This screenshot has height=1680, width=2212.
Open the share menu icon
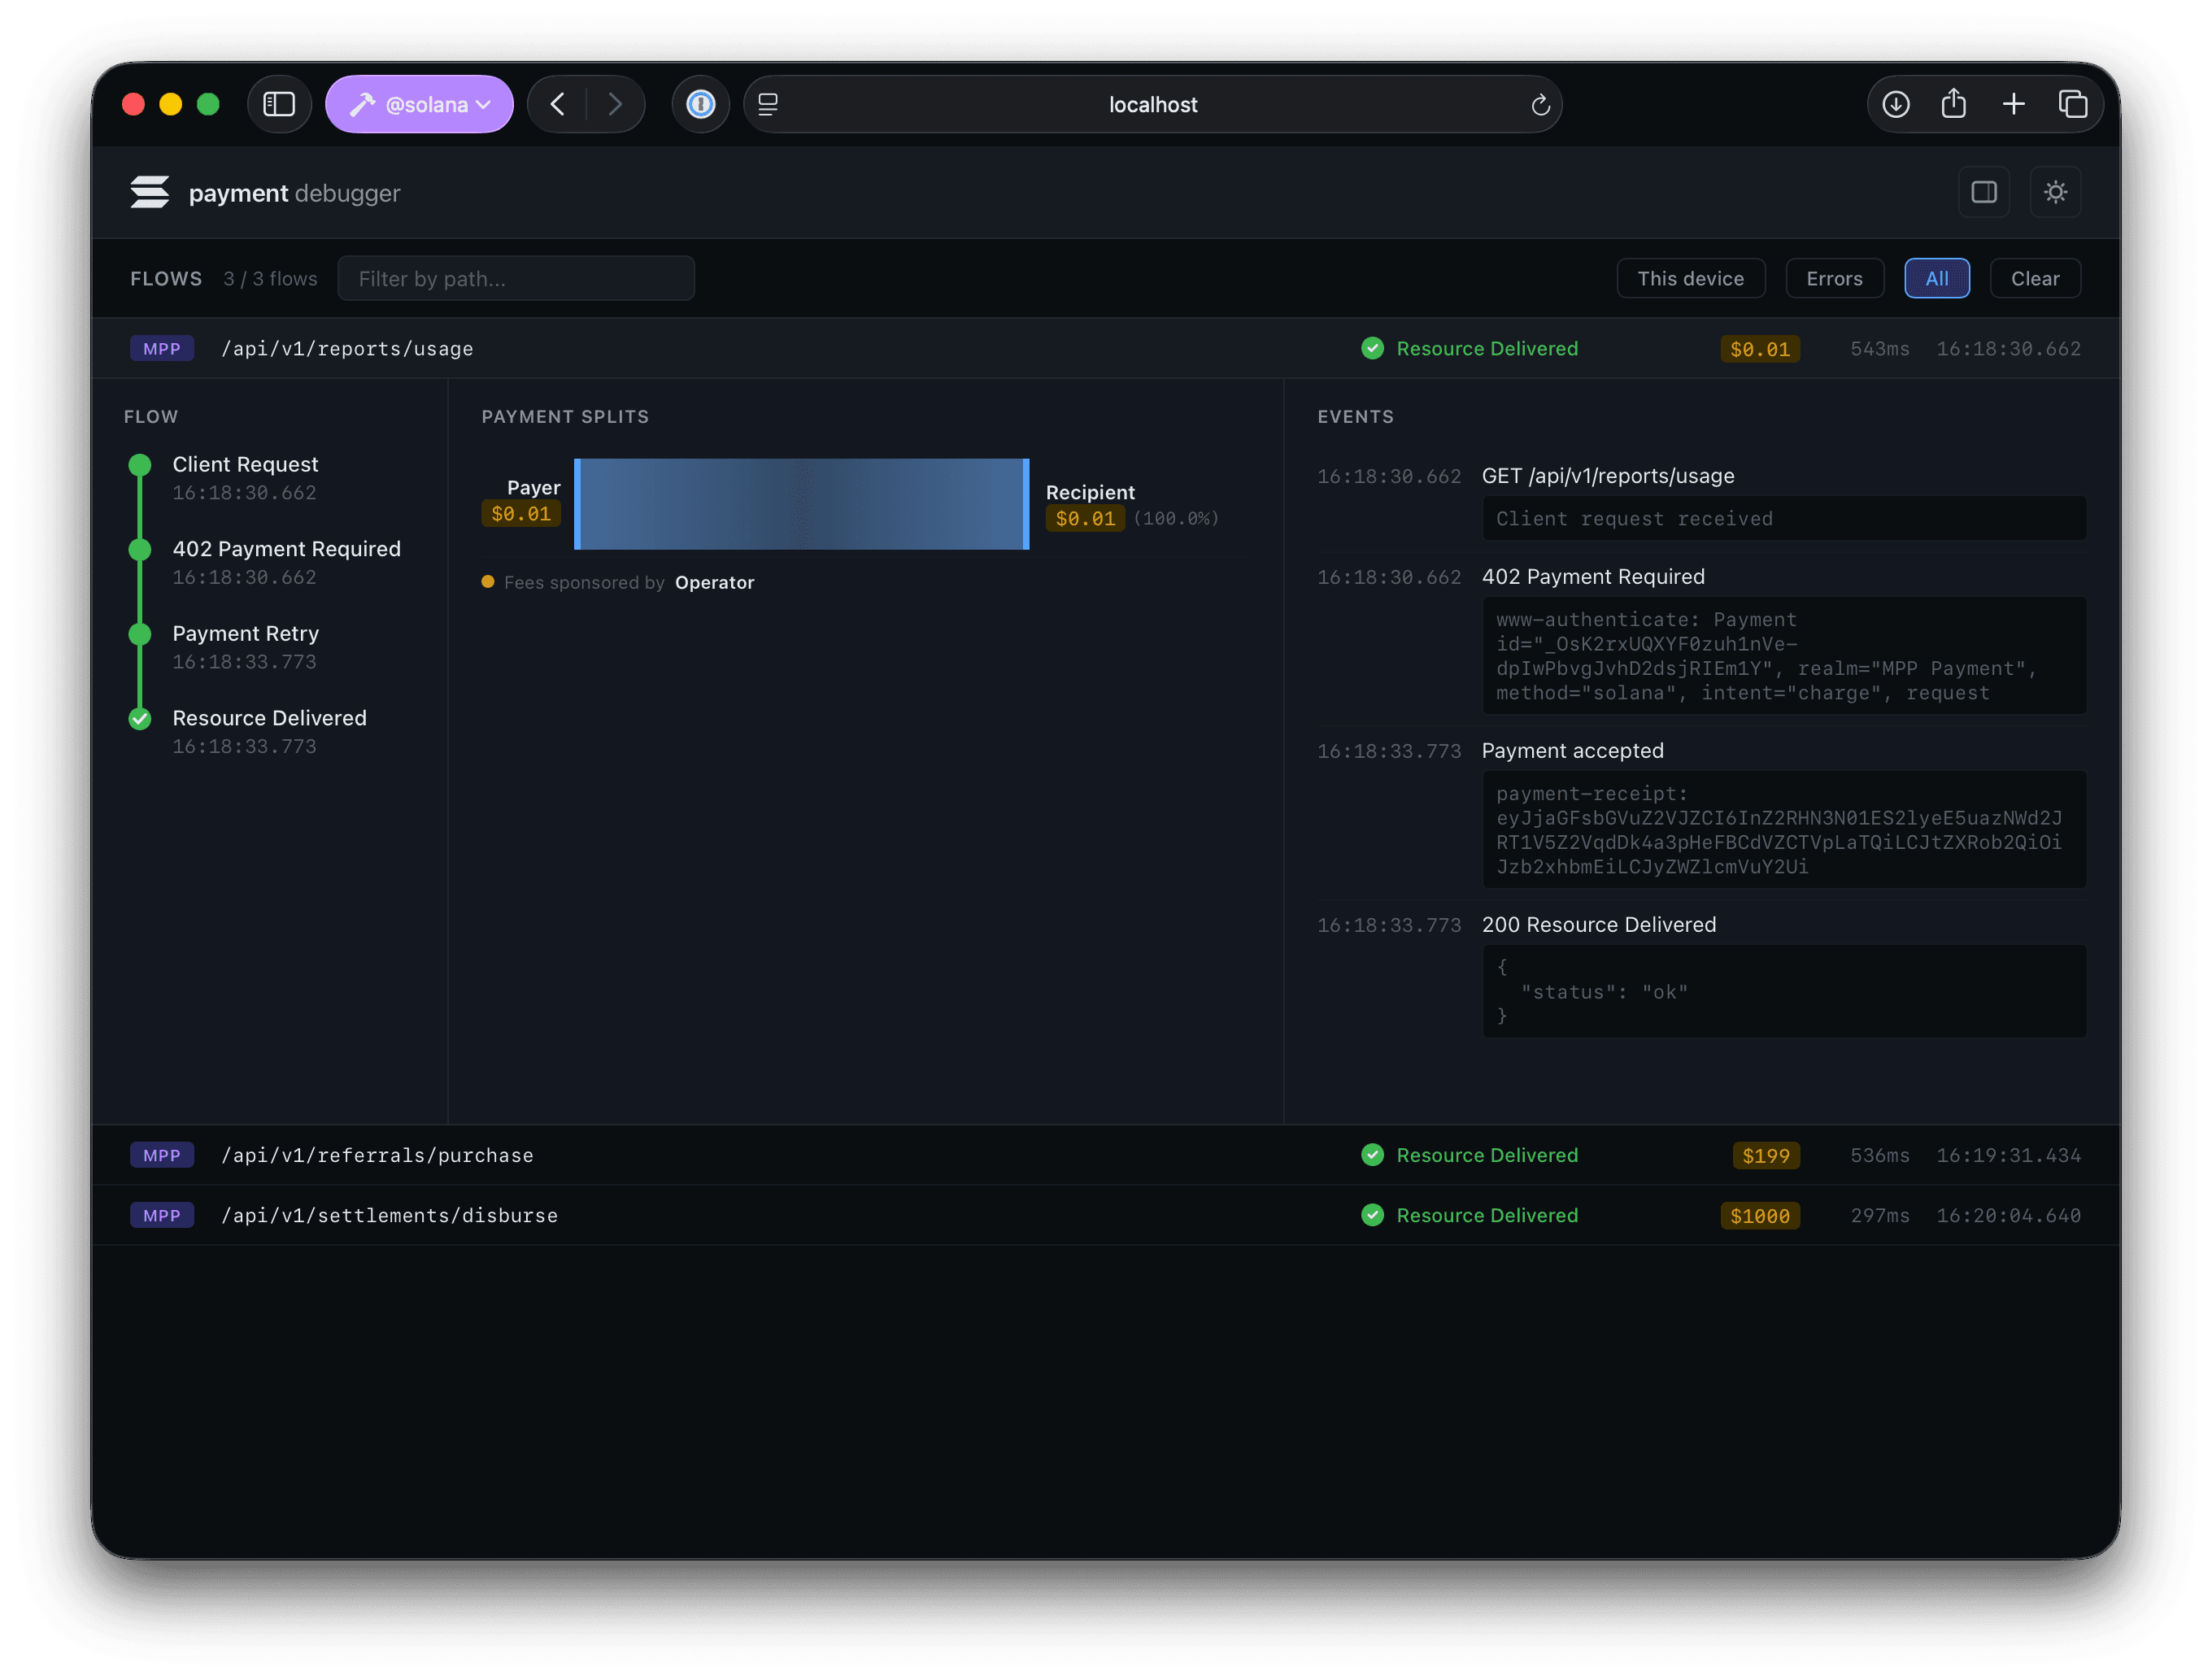pyautogui.click(x=1954, y=104)
